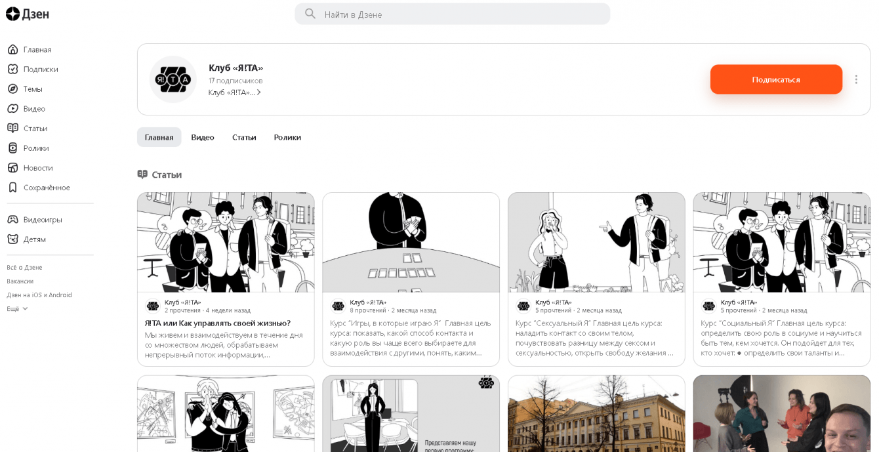879x452 pixels.
Task: Click the Дзен logo
Action: (x=28, y=14)
